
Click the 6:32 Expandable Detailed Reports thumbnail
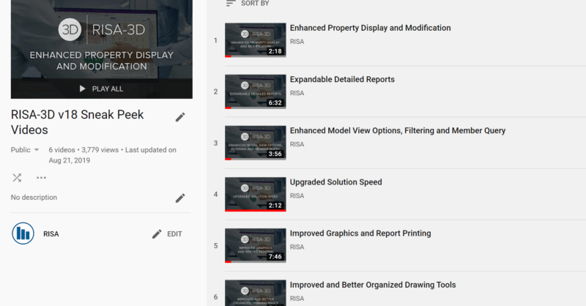pos(255,92)
